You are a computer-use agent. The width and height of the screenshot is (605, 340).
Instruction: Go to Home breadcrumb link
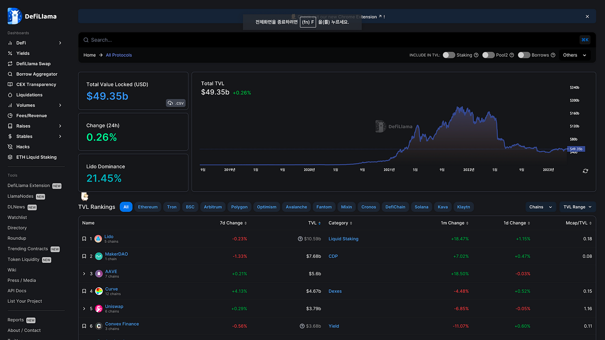(x=89, y=55)
